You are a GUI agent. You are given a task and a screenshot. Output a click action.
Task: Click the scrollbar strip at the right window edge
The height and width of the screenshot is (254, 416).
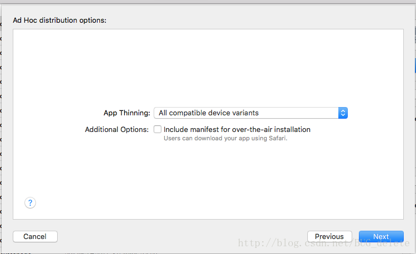pos(415,127)
